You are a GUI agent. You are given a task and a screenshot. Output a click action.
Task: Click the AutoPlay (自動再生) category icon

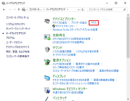point(47,37)
